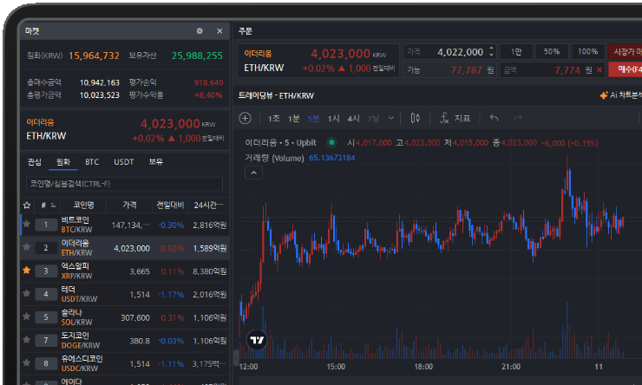Switch to the 관심 favorites tab

click(x=35, y=161)
